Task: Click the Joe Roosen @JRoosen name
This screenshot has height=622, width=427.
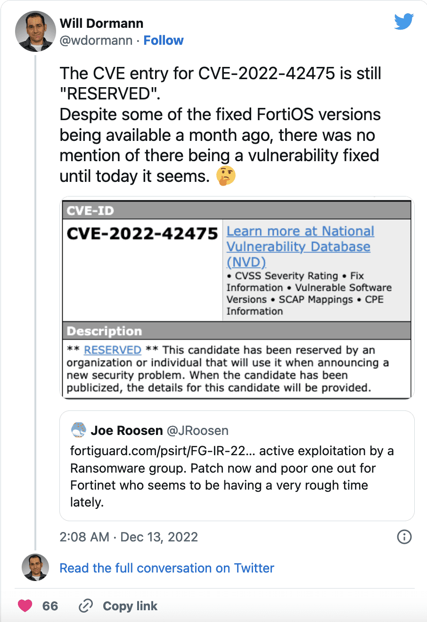Action: point(159,431)
